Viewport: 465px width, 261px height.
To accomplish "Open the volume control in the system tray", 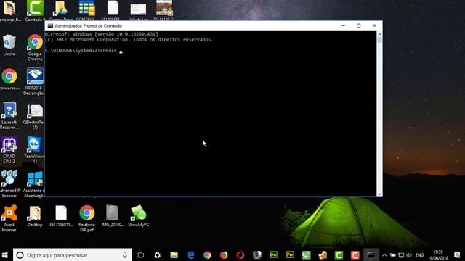I will click(409, 255).
